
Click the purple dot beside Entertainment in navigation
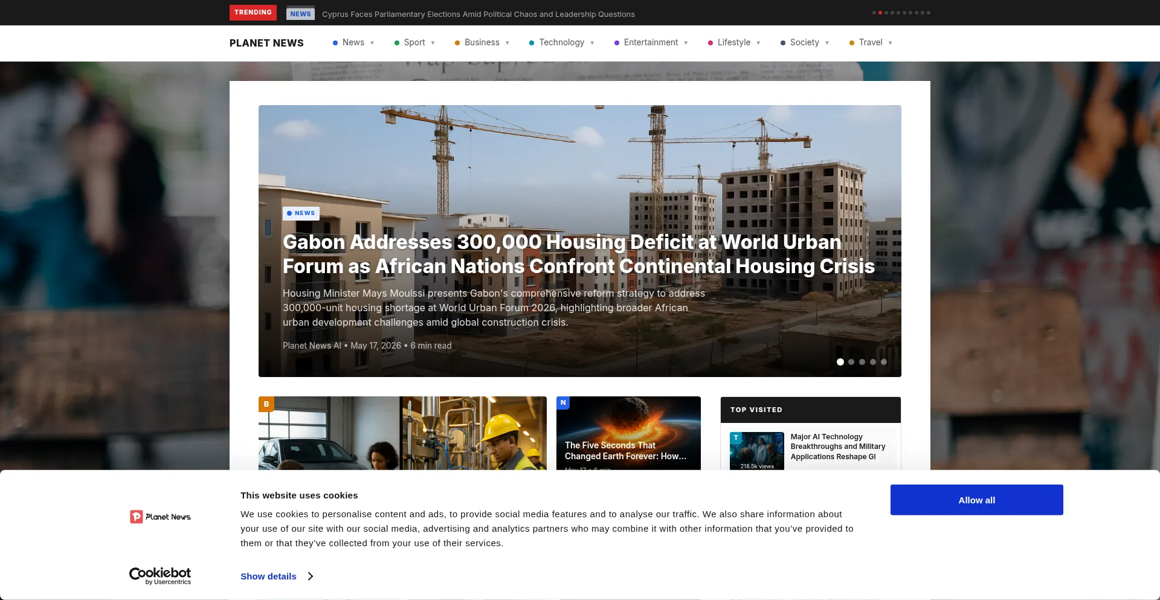(617, 43)
